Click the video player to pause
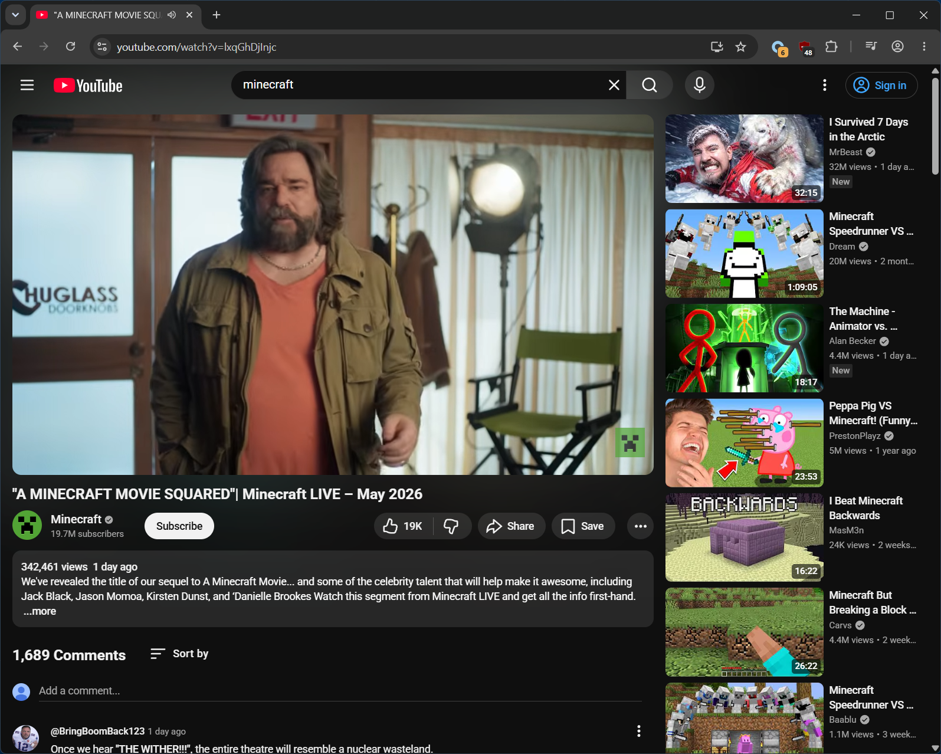 click(333, 294)
